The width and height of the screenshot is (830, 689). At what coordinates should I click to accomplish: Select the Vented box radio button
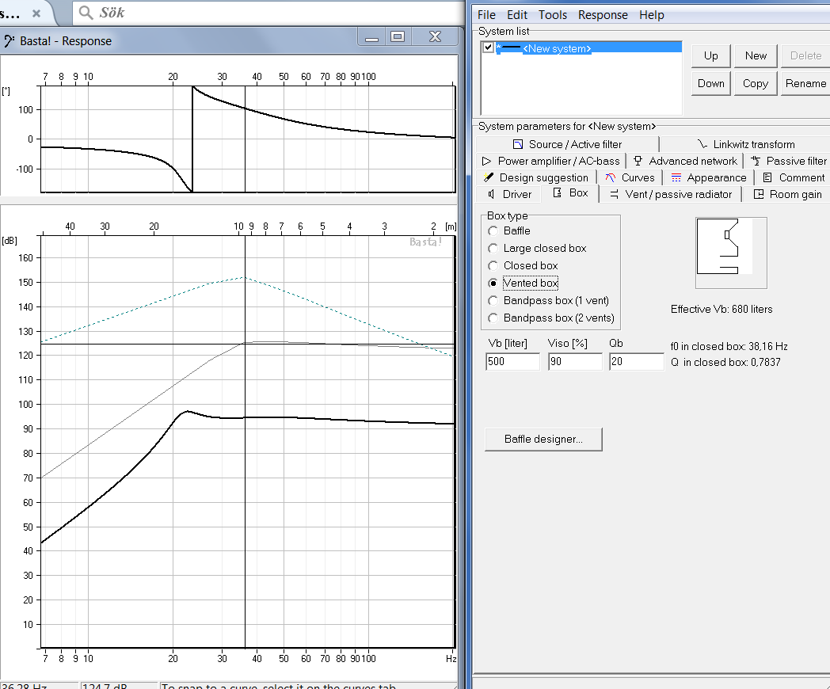point(493,283)
